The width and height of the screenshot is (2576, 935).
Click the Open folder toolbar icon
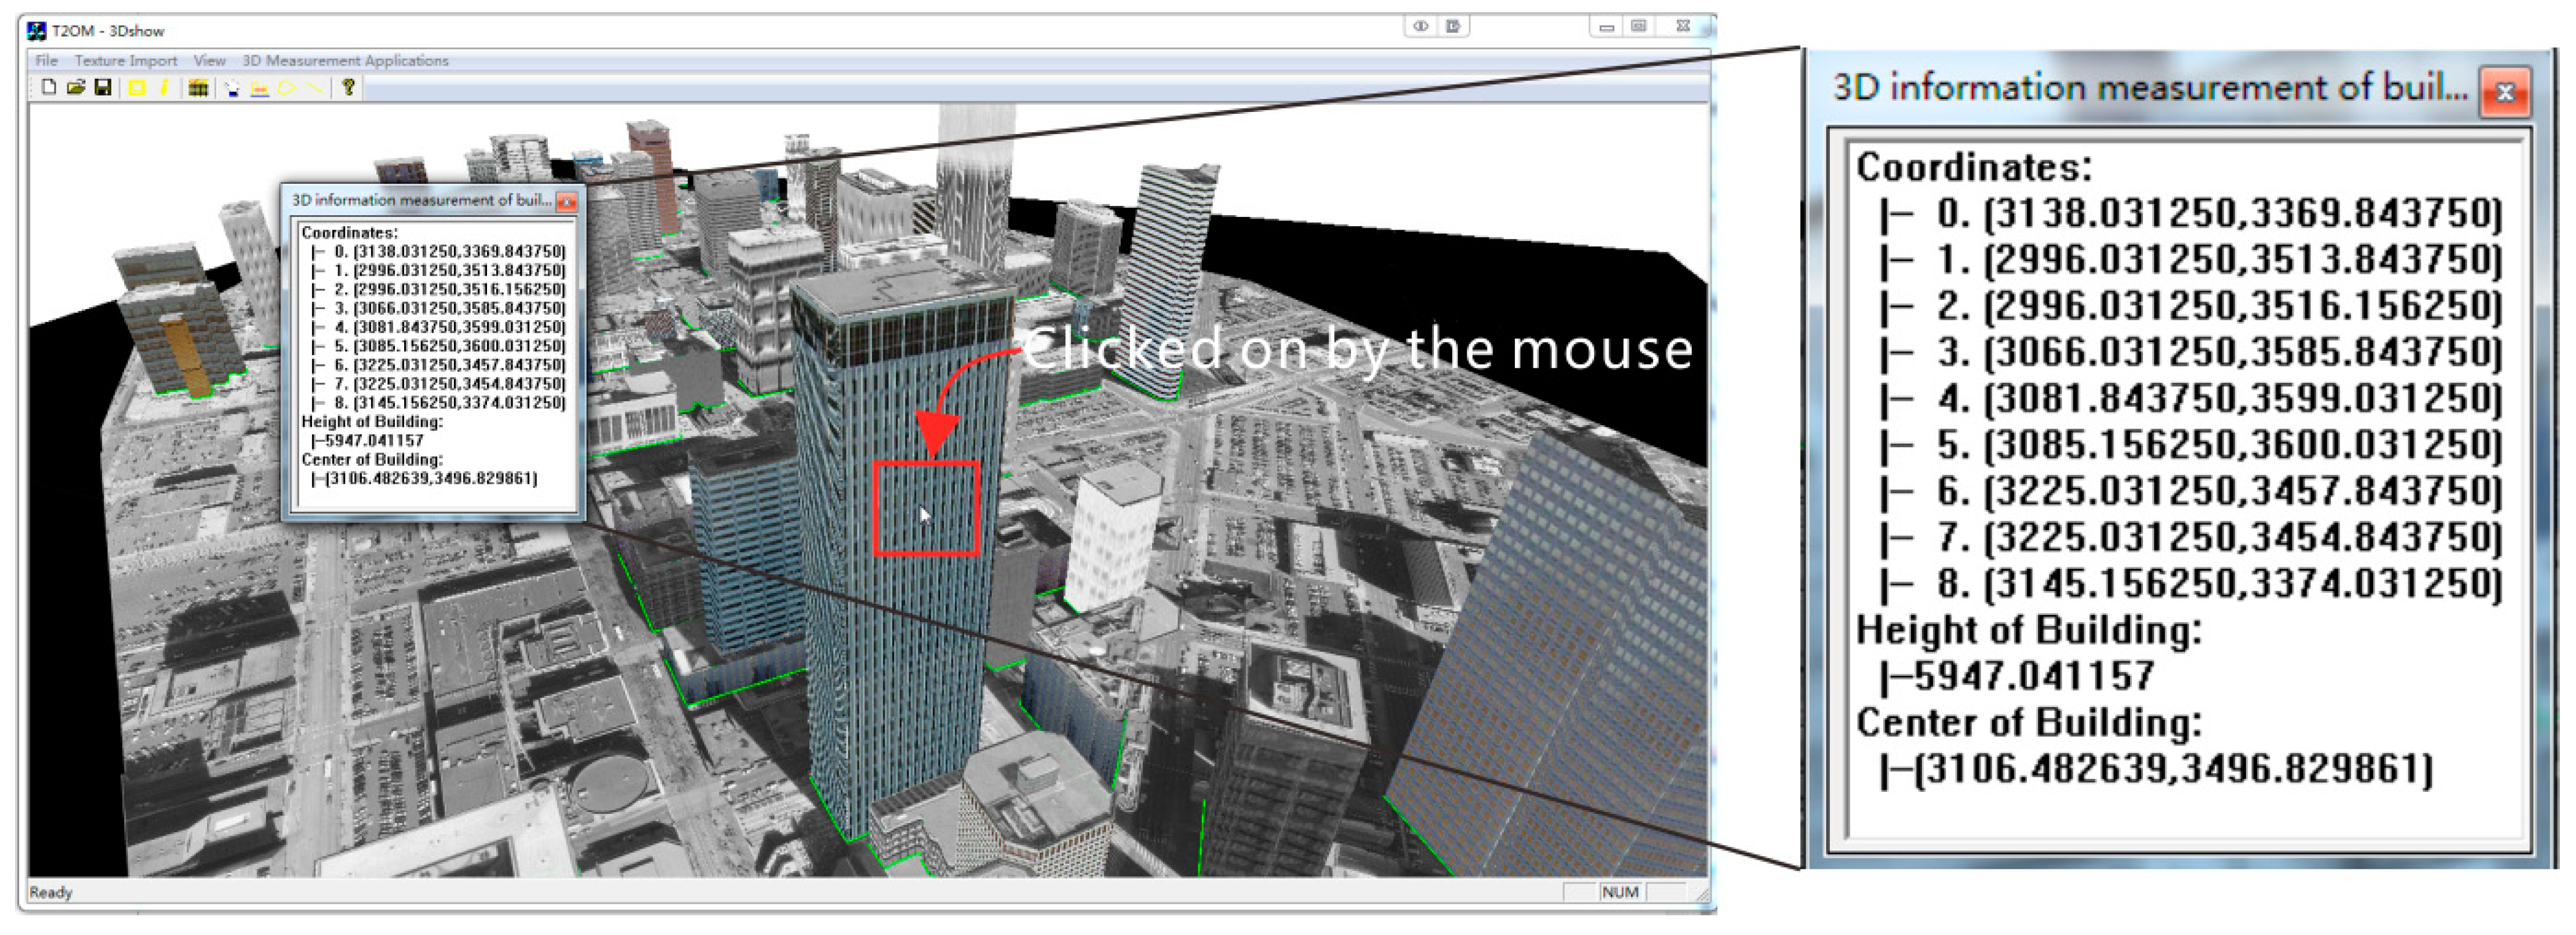click(x=75, y=88)
